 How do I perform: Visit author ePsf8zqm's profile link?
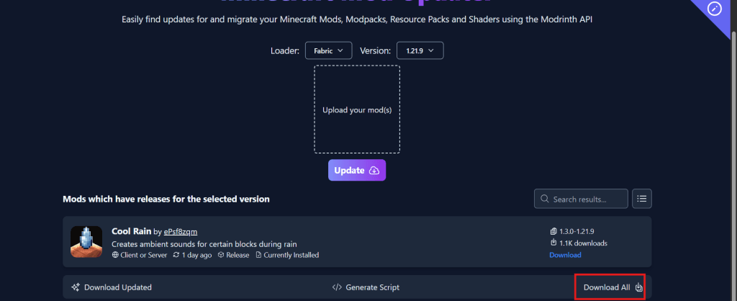180,232
